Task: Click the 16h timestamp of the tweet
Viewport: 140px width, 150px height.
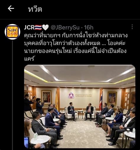Action: point(89,28)
